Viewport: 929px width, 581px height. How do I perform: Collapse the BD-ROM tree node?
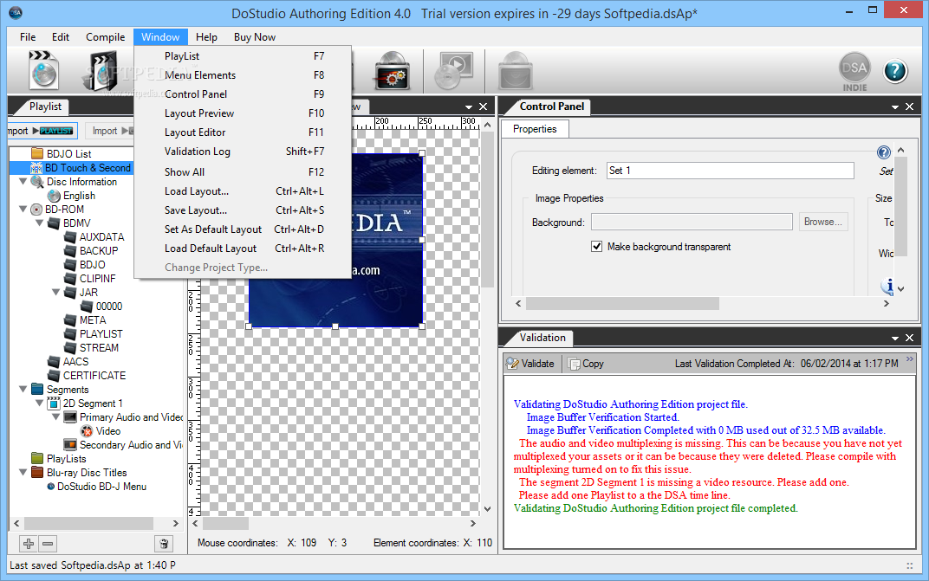coord(23,209)
